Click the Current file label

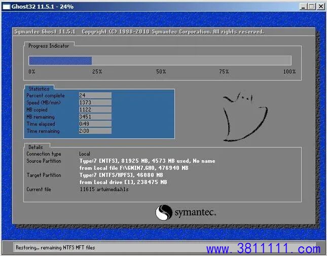(x=39, y=189)
